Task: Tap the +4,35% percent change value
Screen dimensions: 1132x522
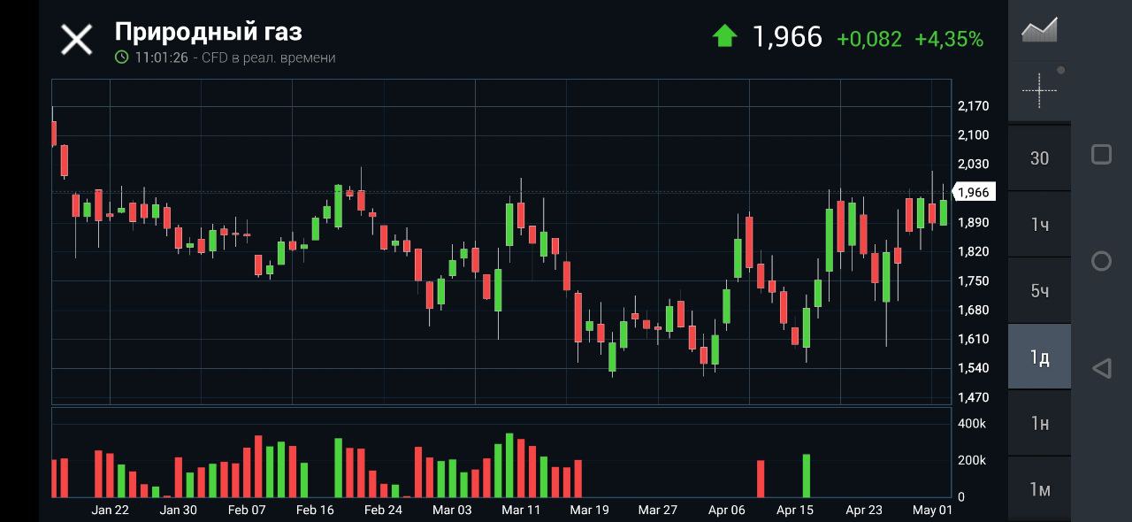Action: pyautogui.click(x=949, y=39)
